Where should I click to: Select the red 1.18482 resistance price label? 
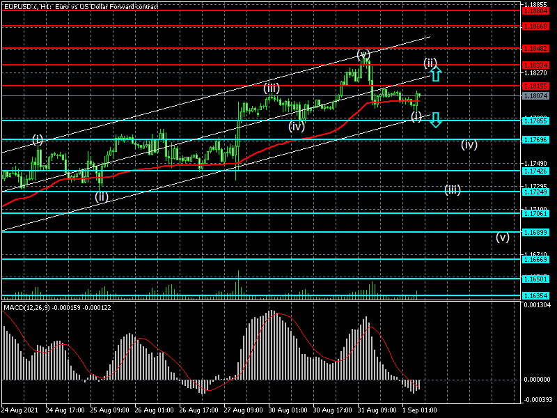[x=539, y=49]
